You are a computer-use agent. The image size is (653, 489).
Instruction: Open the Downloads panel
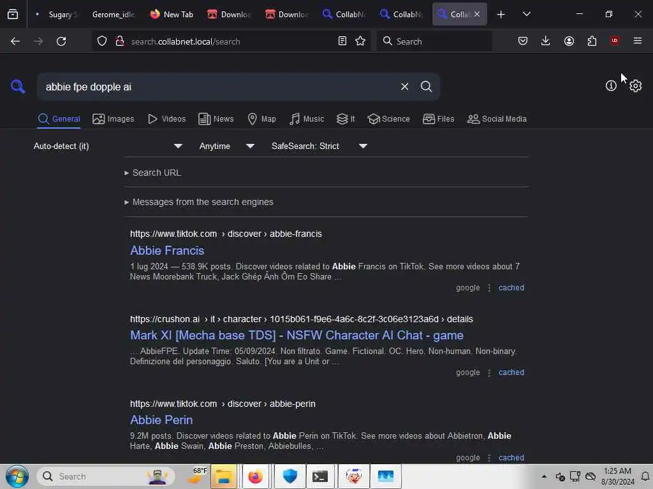[545, 41]
